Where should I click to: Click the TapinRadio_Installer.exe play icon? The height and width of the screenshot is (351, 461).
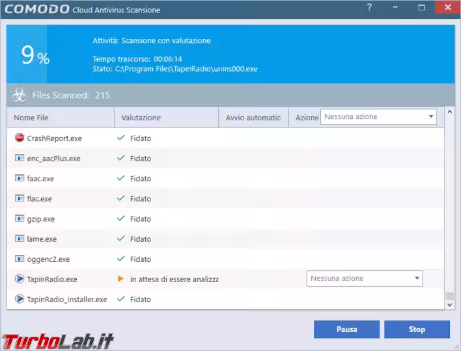tap(20, 299)
